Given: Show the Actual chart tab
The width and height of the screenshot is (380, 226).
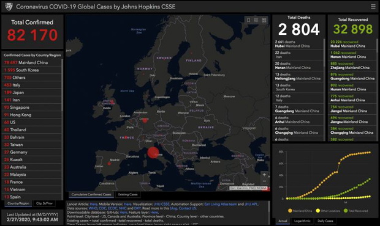Looking at the screenshot, I should coord(283,221).
